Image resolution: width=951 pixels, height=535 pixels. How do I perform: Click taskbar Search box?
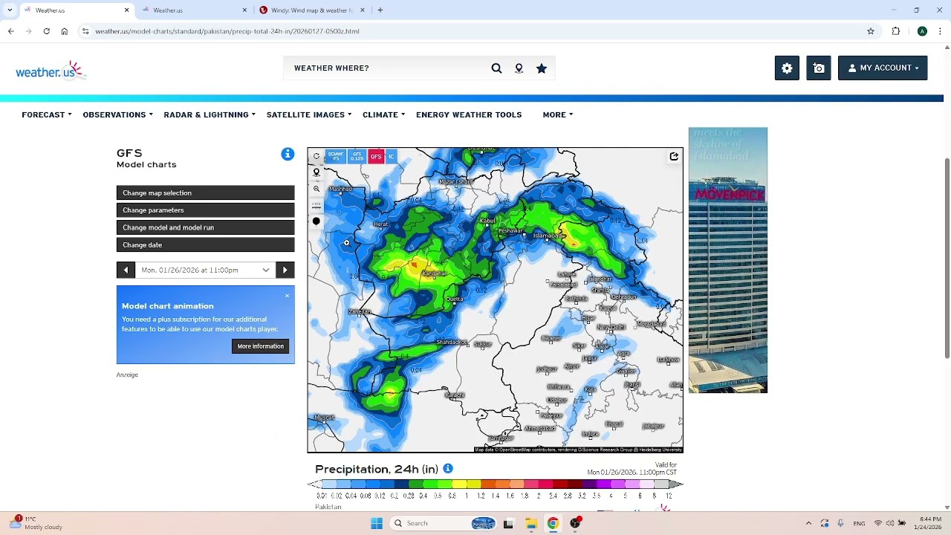444,523
